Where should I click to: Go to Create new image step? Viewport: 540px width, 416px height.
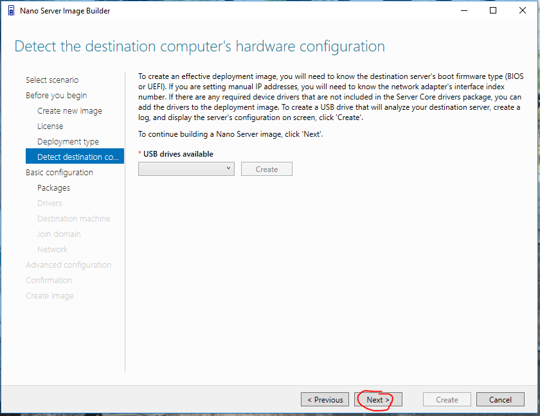(69, 111)
